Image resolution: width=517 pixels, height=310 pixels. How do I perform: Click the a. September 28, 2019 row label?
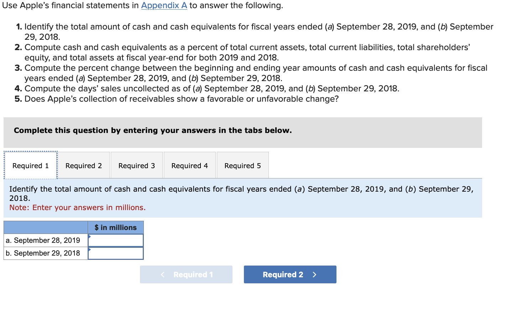39,240
